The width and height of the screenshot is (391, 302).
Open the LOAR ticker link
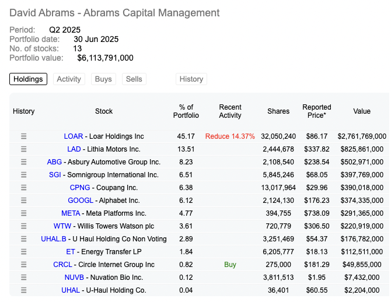pos(74,136)
